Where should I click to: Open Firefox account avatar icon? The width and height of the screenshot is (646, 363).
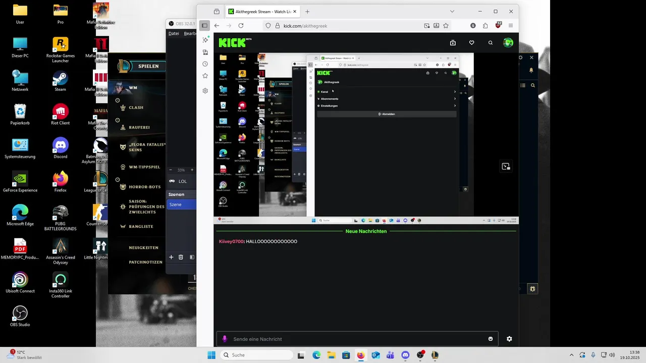point(473,26)
